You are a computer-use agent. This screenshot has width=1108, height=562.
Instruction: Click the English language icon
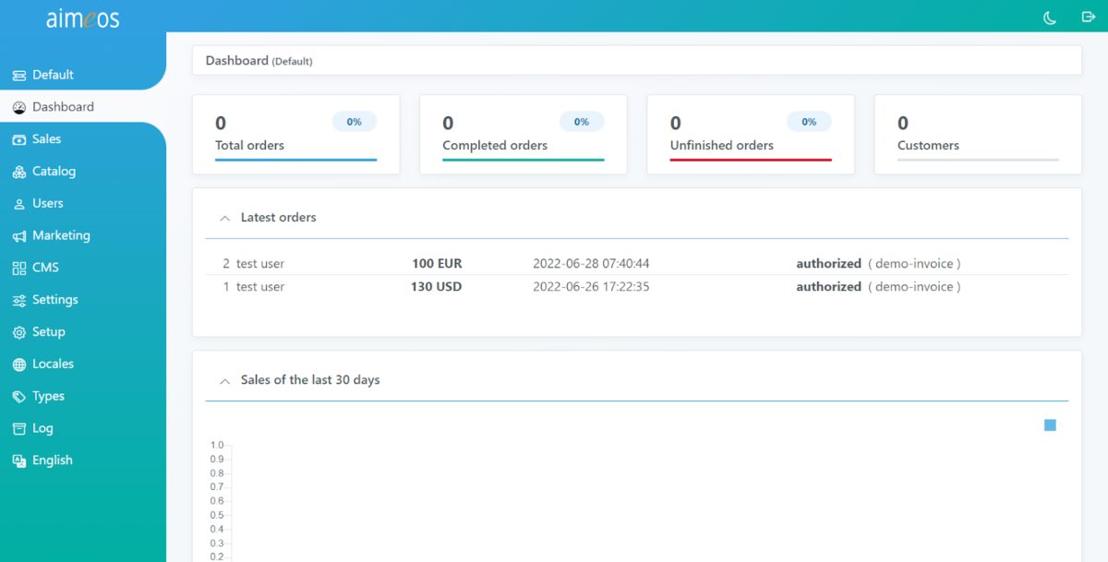19,460
